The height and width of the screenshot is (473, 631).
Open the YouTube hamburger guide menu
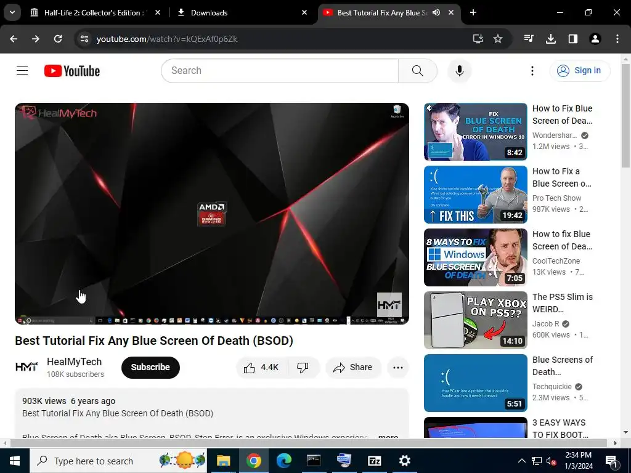click(22, 71)
